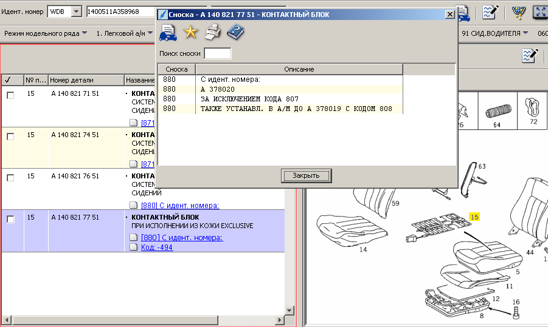Viewport: 548px width, 327px height.
Task: Tick the checkbox for part A 140 821 74 51
Action: (10, 137)
